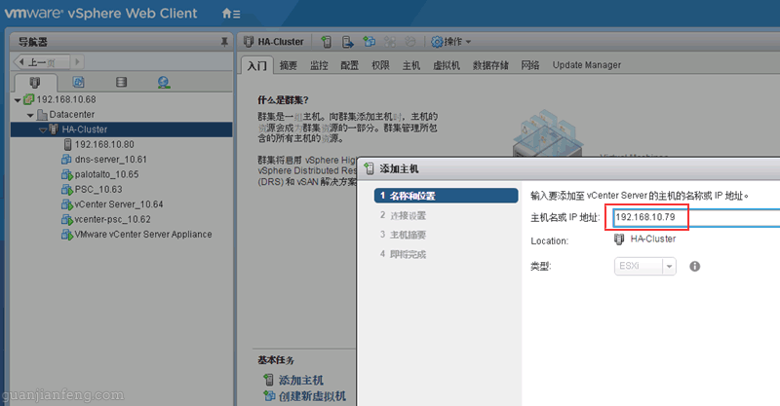Click the host name or IP address field
This screenshot has width=780, height=406.
[x=696, y=218]
